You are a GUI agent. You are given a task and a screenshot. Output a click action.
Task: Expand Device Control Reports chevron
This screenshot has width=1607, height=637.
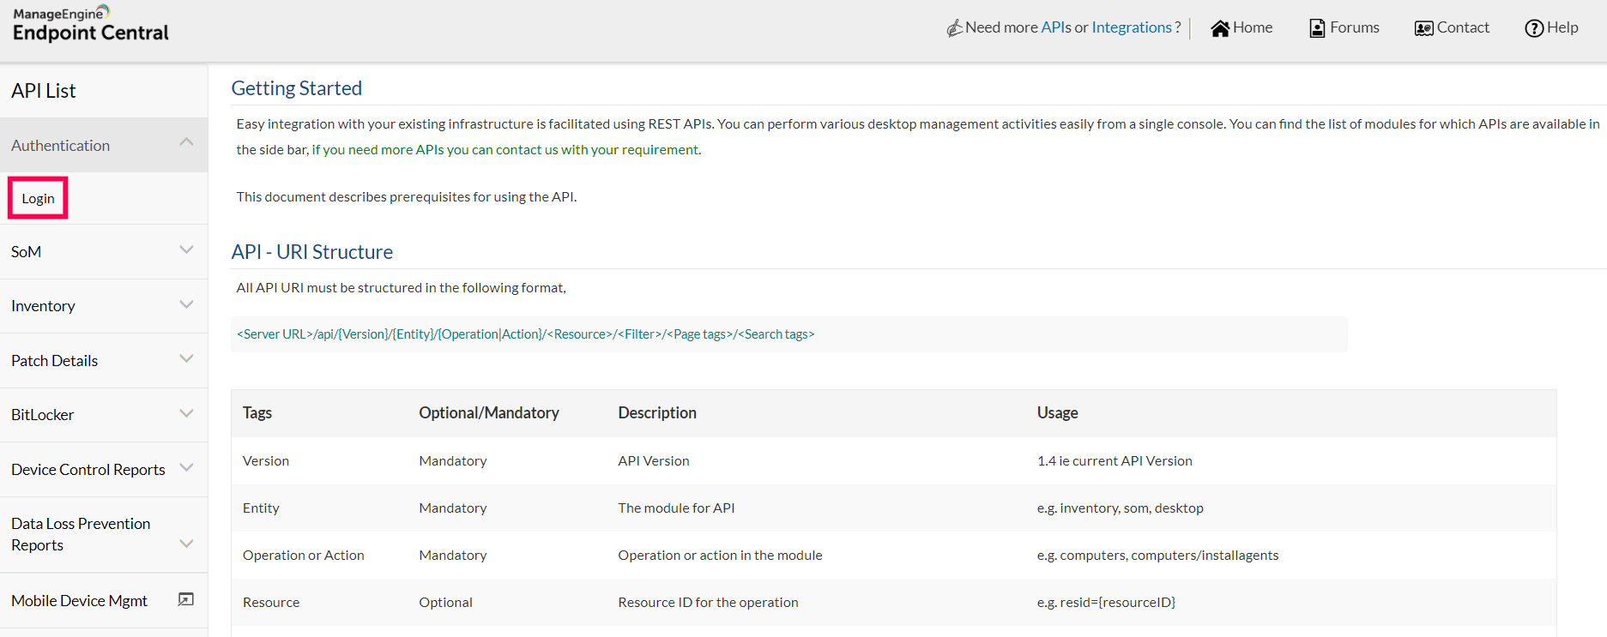pyautogui.click(x=186, y=467)
